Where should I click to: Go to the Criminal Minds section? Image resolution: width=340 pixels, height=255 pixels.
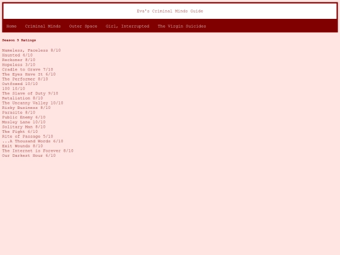tap(43, 26)
